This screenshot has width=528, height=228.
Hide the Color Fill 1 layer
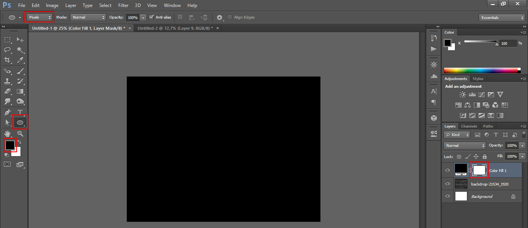448,170
